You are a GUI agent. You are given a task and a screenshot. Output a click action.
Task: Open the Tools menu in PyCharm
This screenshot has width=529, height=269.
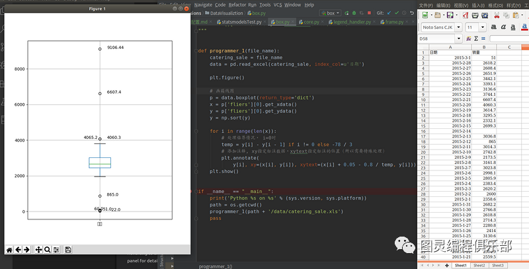click(265, 5)
